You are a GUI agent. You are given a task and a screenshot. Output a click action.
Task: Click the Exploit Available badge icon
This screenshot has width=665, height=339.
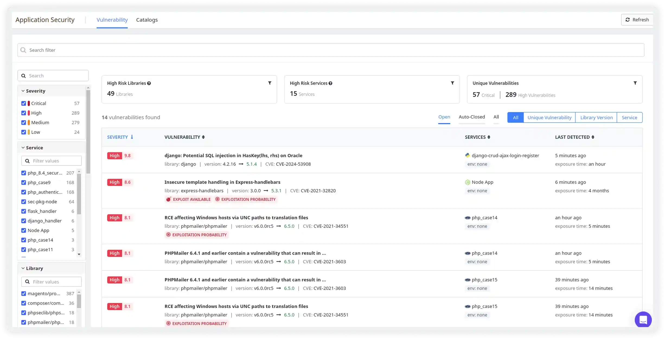pos(168,199)
